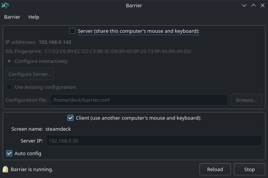
Task: Click the Browse... button
Action: (246, 100)
